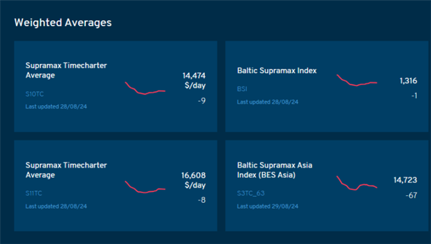Click the 1,316 index value
Viewport: 431px width, 244px height.
coord(408,81)
